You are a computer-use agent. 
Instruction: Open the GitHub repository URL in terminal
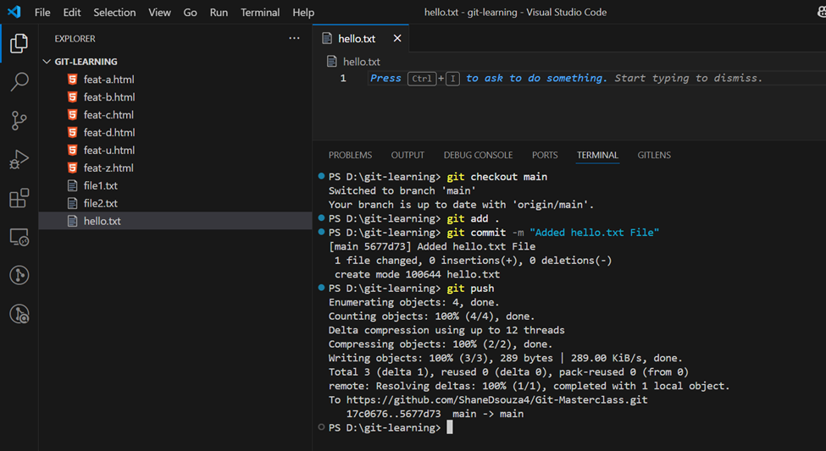pyautogui.click(x=496, y=400)
